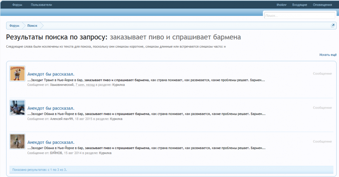Open БУЙНОВ author profile link
Screen dimensions: 339x177
56,153
